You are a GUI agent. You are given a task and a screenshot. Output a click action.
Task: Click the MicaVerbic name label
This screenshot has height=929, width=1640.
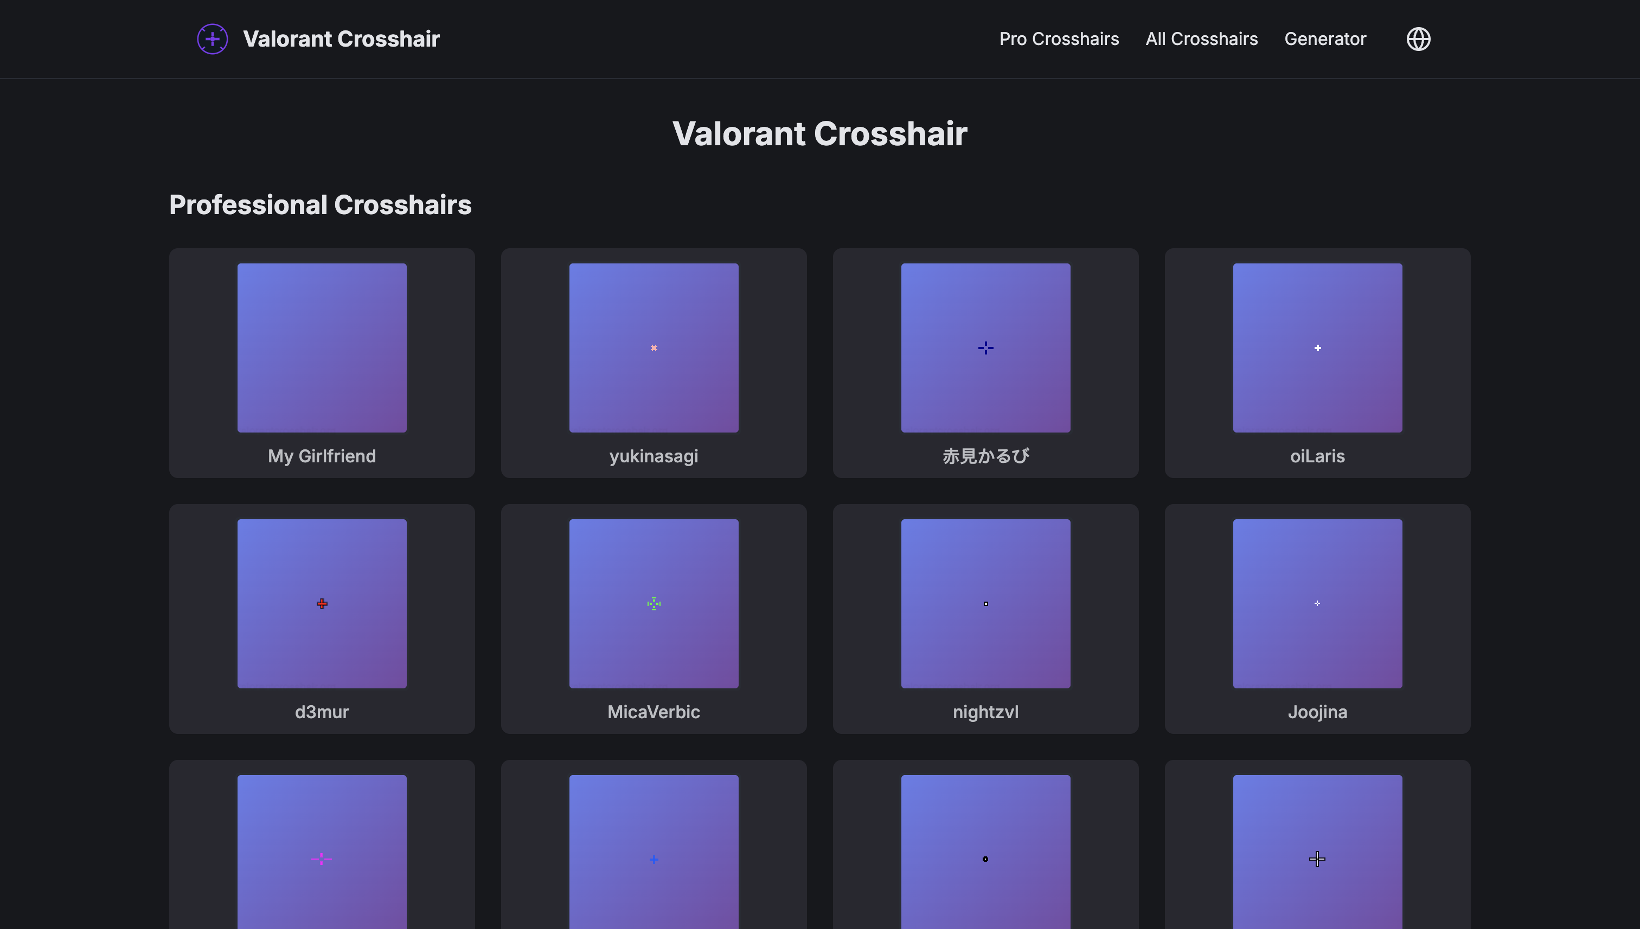click(x=654, y=712)
